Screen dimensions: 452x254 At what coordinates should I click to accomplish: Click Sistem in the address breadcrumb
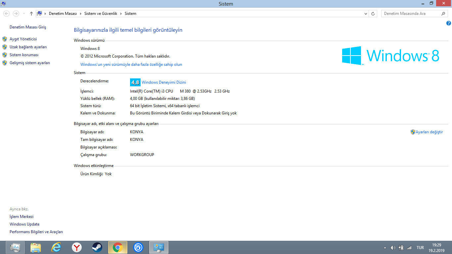pyautogui.click(x=130, y=14)
